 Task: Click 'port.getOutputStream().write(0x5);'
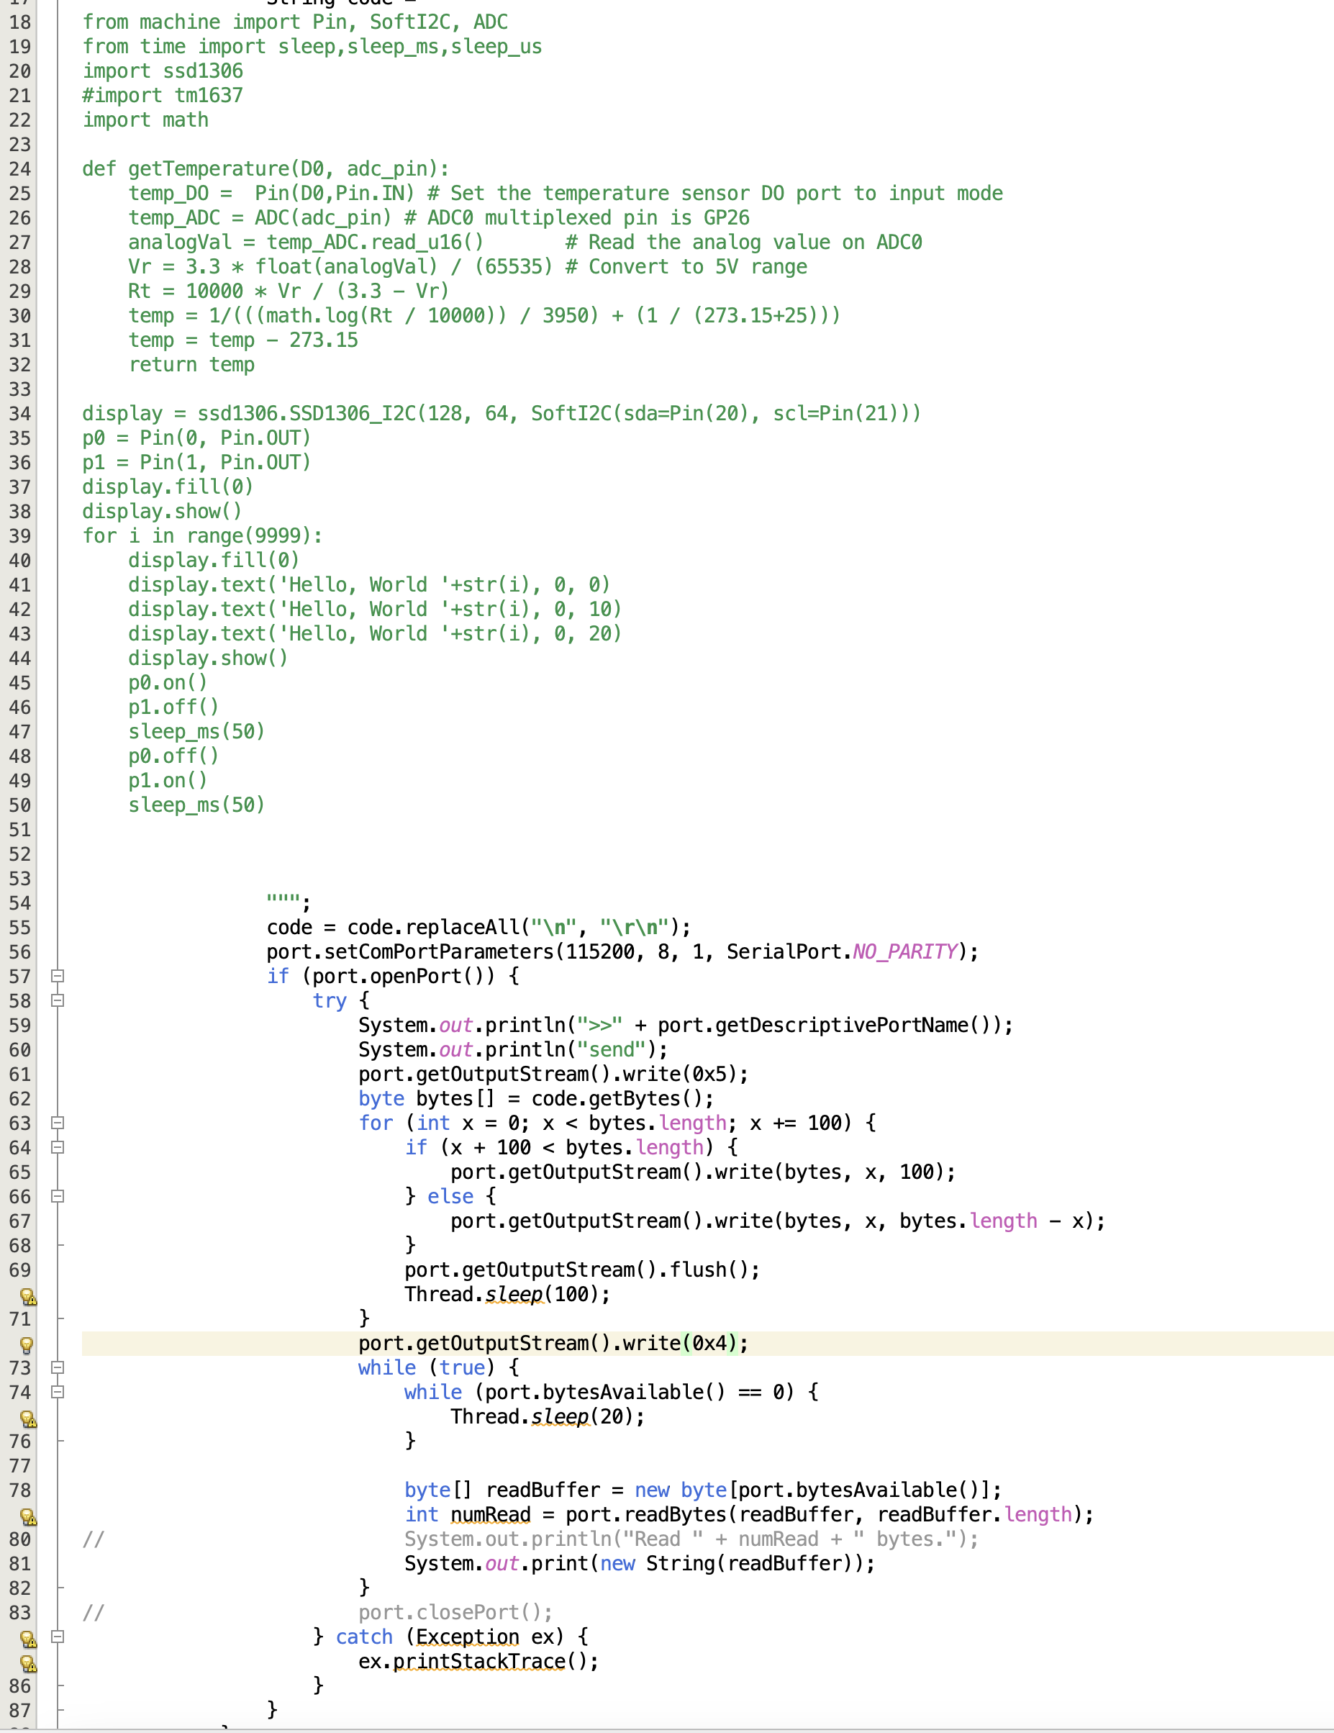pos(553,1074)
